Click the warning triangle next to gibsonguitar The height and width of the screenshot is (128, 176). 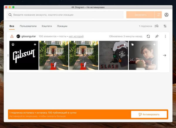(12, 36)
